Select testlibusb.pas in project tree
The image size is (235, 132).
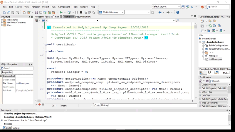point(215,59)
